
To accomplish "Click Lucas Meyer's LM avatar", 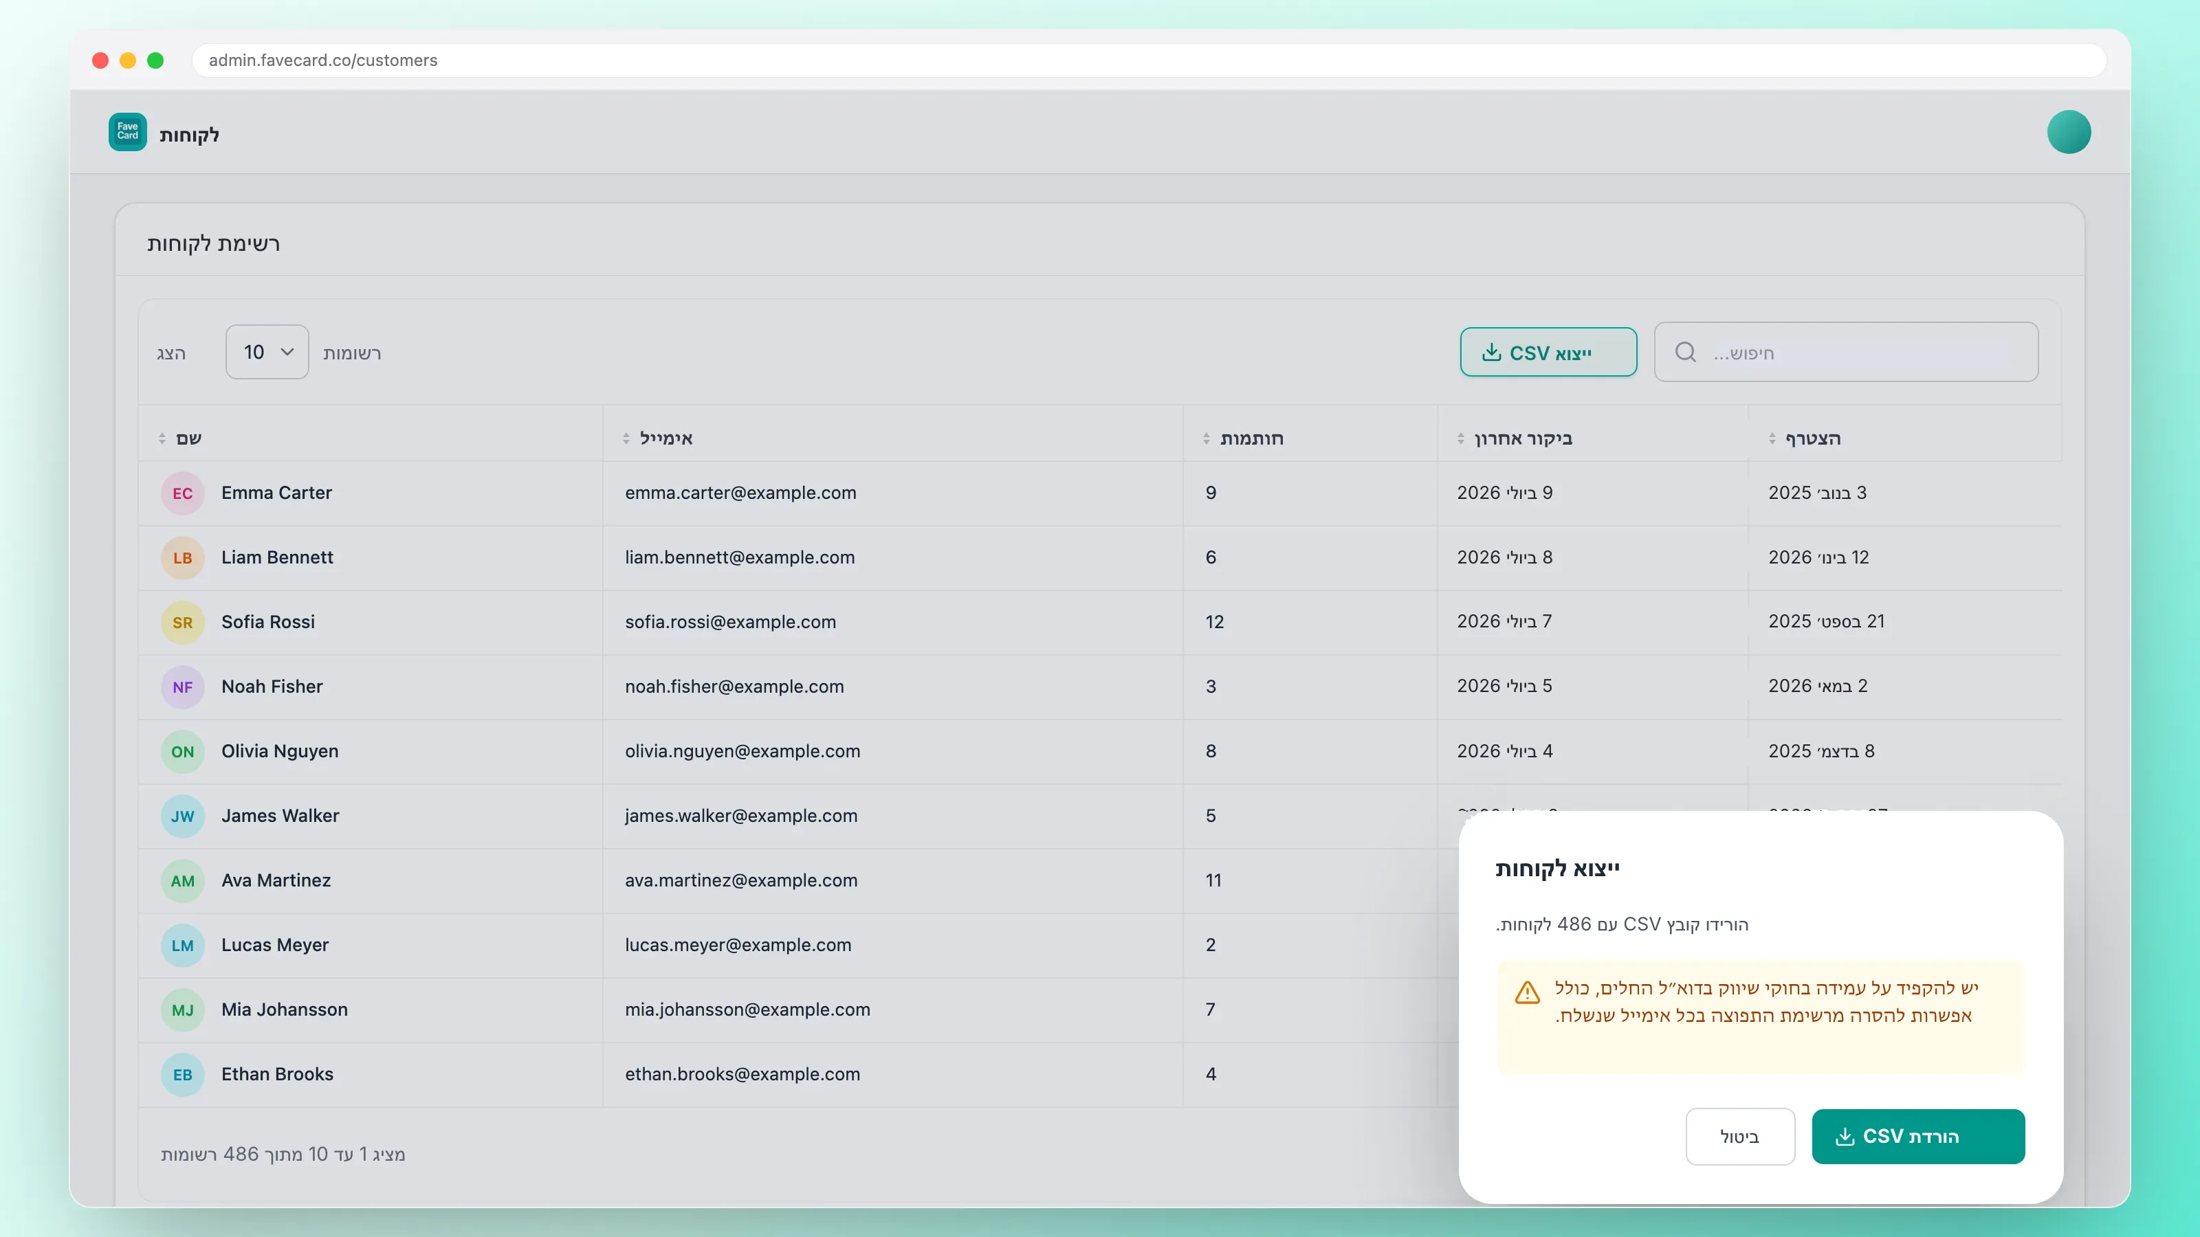I will click(182, 946).
